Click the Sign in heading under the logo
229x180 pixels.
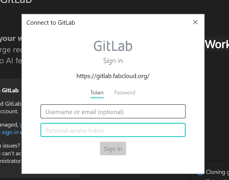point(113,61)
